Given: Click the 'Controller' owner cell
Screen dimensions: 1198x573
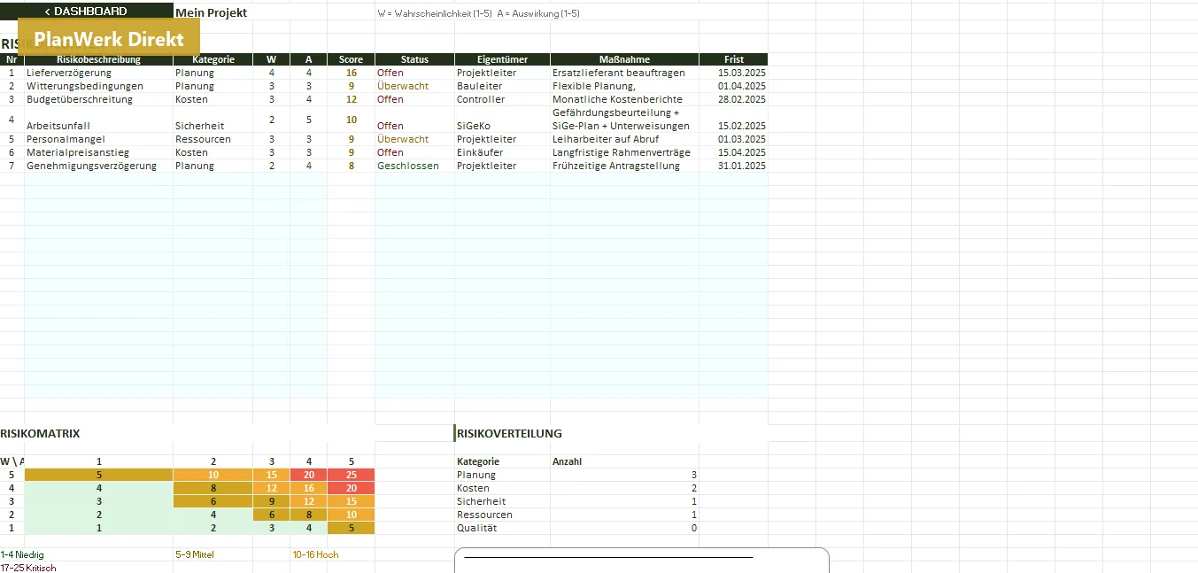Looking at the screenshot, I should (502, 99).
